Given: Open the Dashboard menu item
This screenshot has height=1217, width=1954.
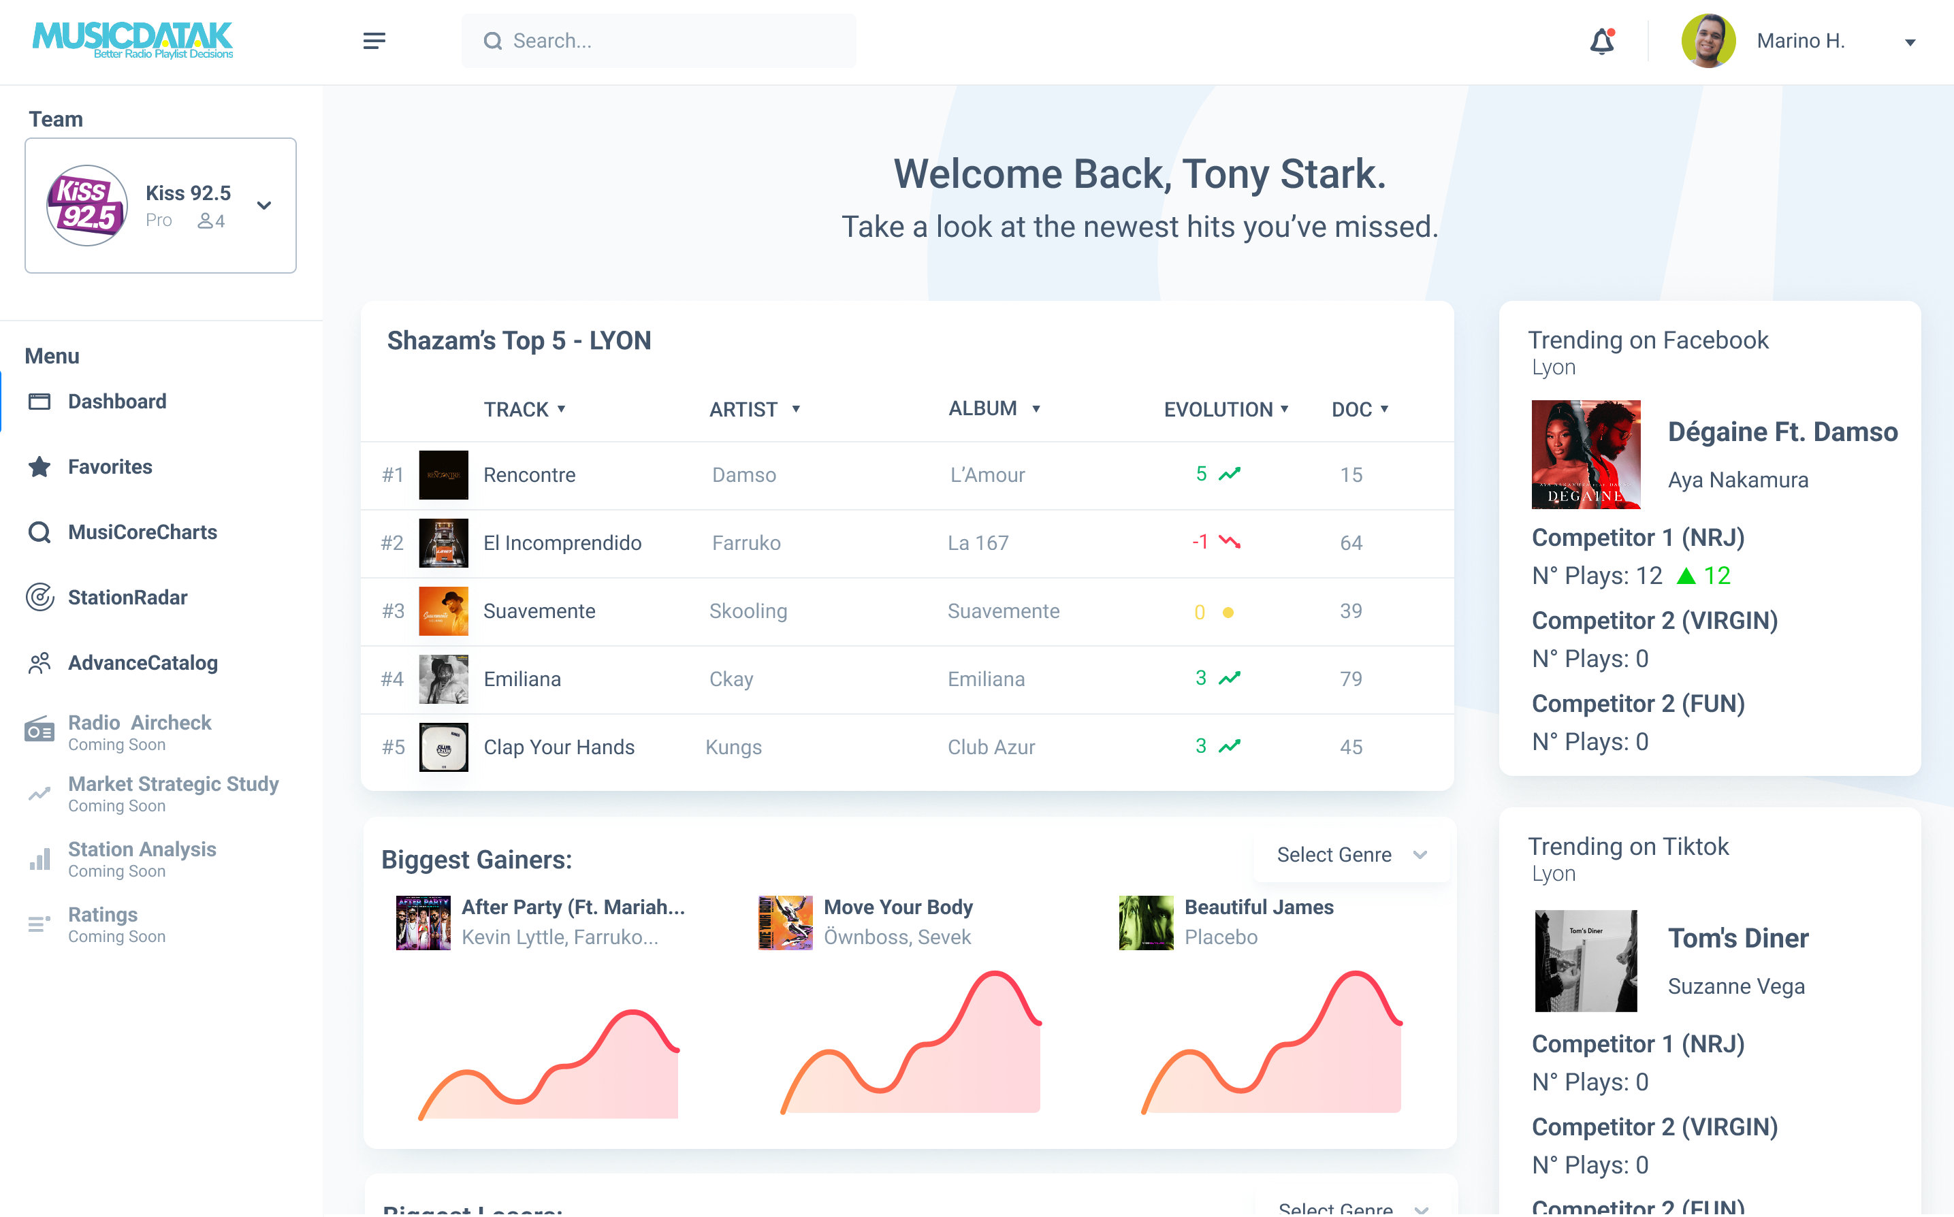Looking at the screenshot, I should click(116, 401).
